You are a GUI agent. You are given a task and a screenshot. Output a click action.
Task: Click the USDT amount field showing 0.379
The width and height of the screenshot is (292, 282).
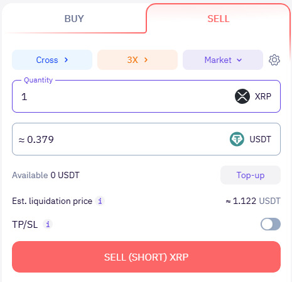coord(146,139)
